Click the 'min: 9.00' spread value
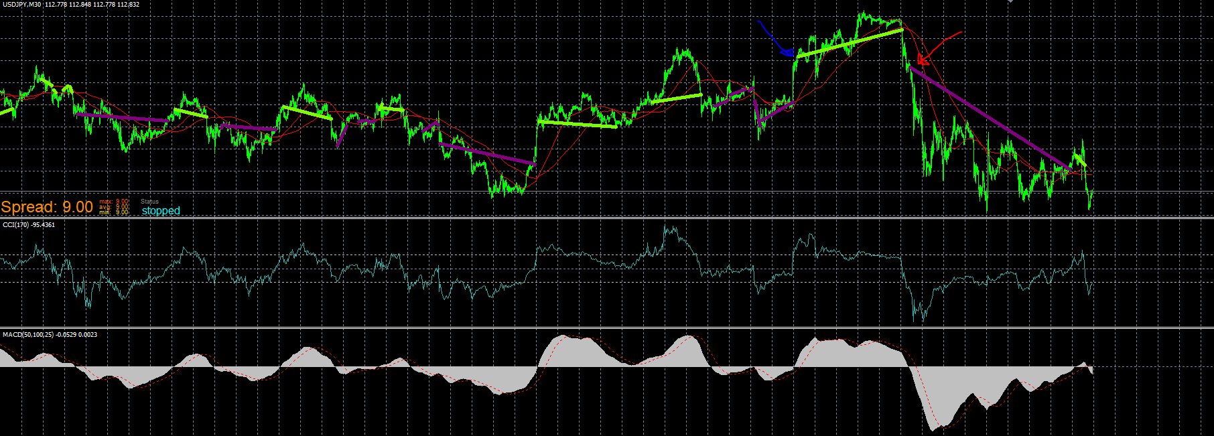Image resolution: width=1214 pixels, height=436 pixels. click(114, 212)
